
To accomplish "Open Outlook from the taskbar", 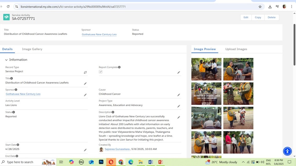I will 91,162.
